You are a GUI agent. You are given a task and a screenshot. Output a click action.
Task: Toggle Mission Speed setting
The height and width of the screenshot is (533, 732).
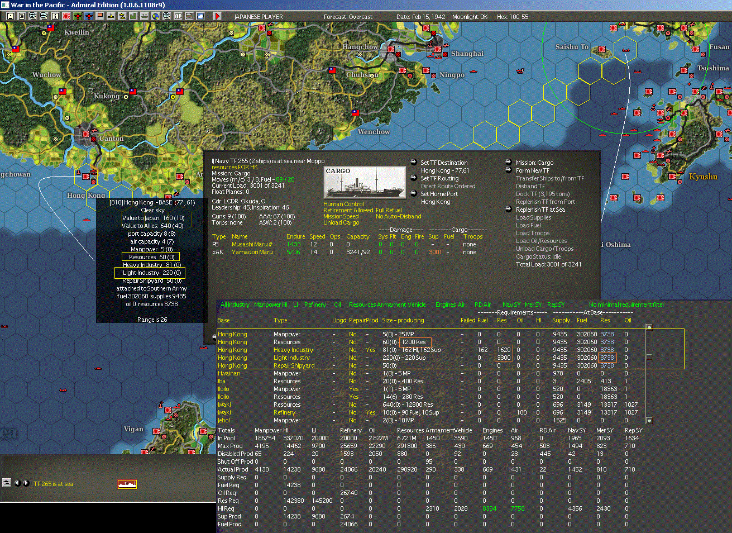point(341,216)
